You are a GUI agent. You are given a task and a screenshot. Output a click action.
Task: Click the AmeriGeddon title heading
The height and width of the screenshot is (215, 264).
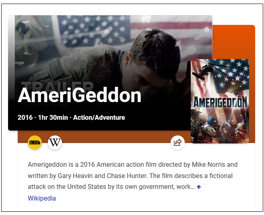[x=79, y=95]
